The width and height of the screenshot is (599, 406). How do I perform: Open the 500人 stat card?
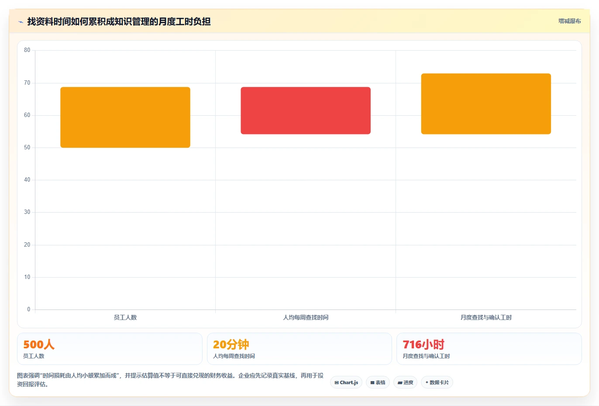click(x=110, y=349)
